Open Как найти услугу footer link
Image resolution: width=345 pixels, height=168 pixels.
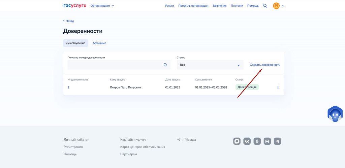(133, 140)
